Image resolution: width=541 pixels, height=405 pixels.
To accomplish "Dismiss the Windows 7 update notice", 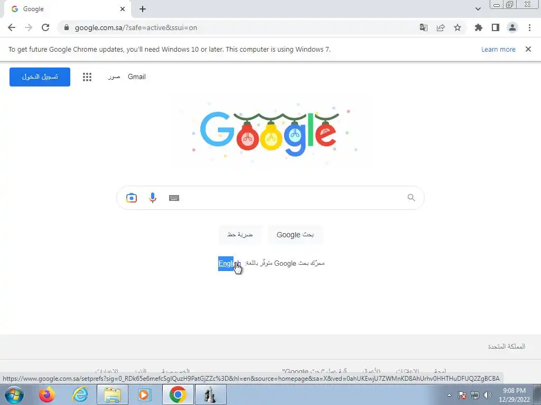I will [528, 49].
